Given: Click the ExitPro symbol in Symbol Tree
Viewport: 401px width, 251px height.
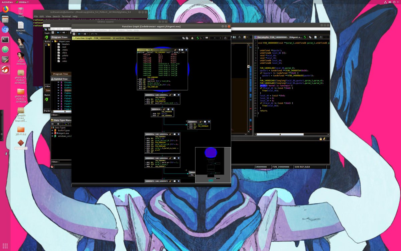Looking at the screenshot, I should pos(69,88).
